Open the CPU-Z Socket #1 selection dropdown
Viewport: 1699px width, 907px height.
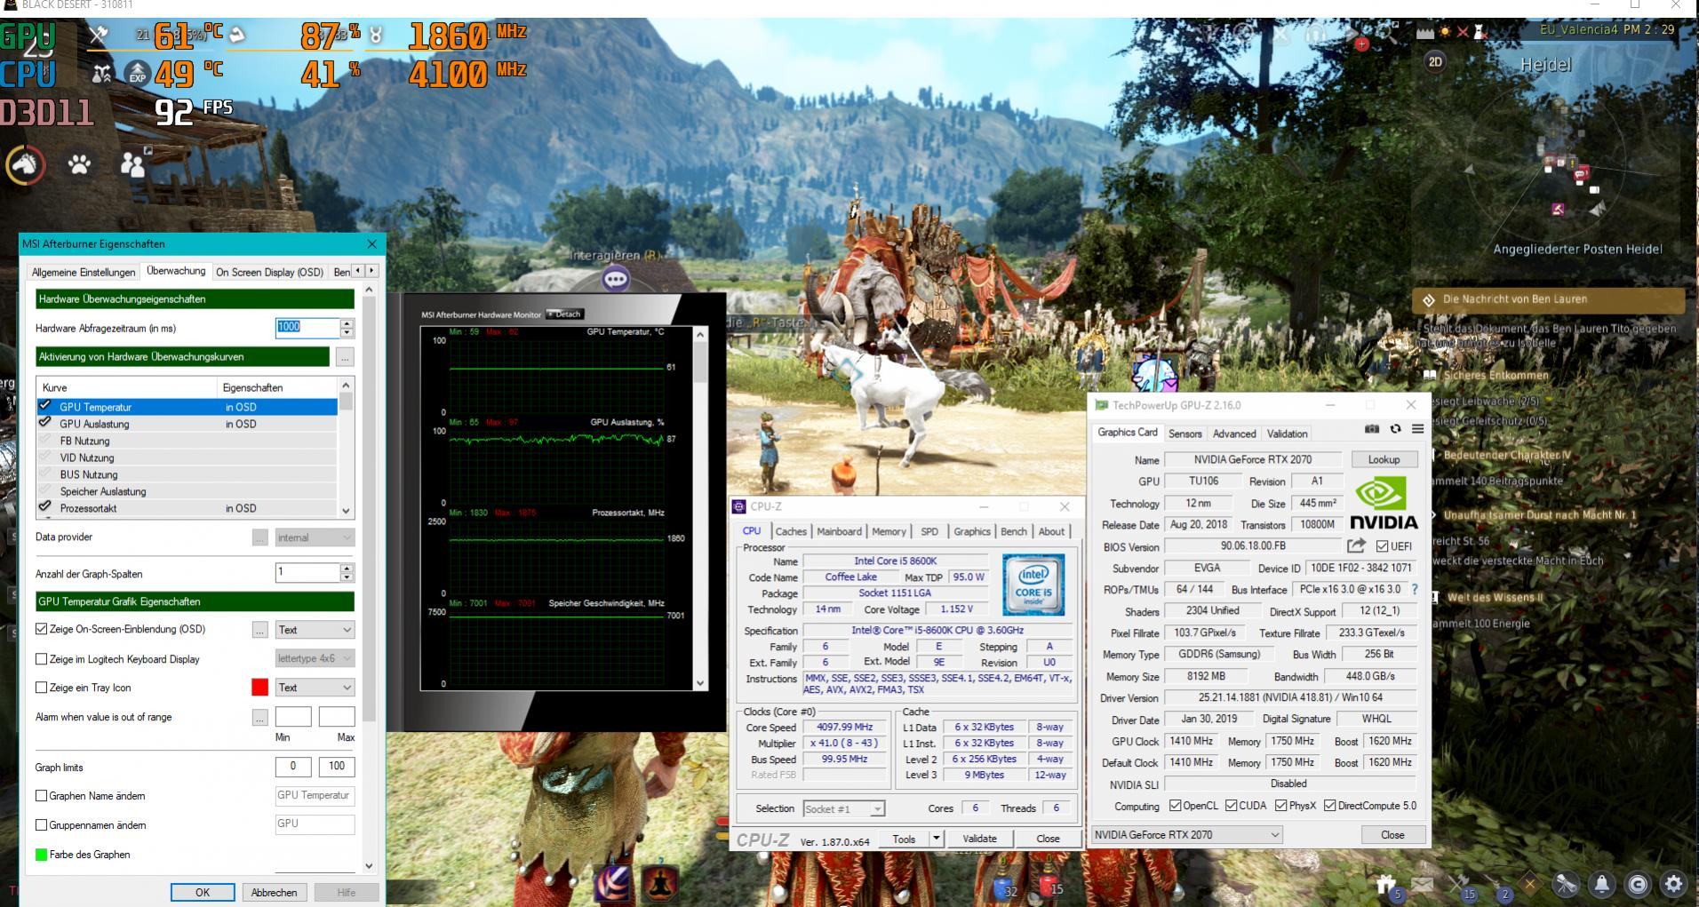click(843, 808)
